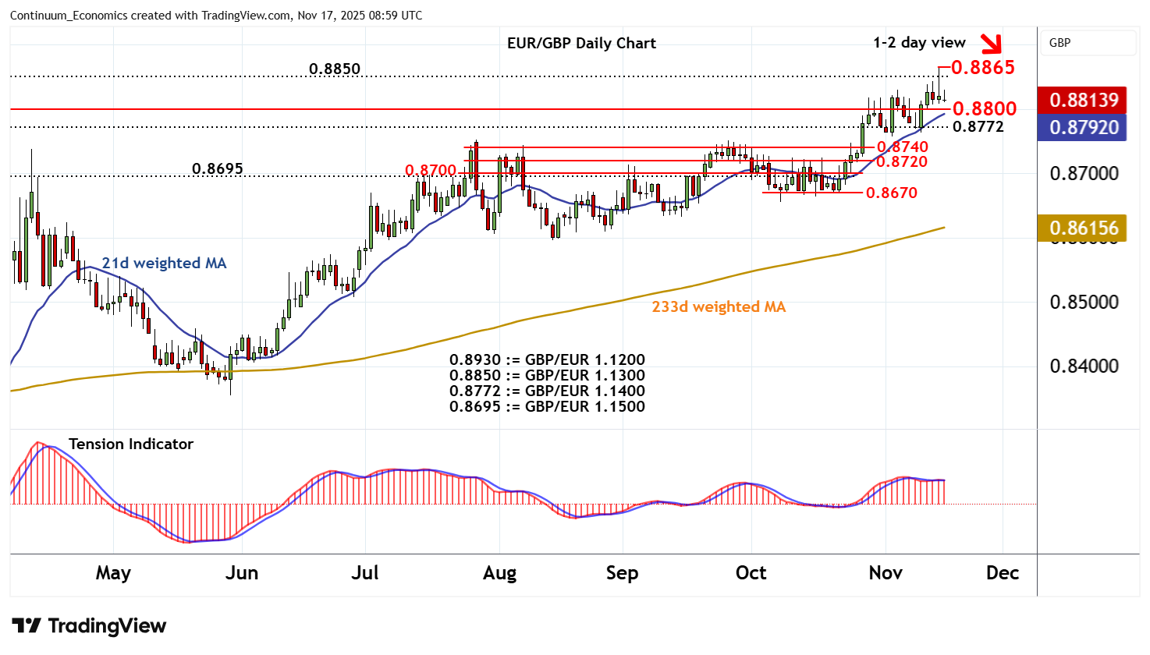1150x655 pixels.
Task: Select the 0.8865 resistance marker
Action: [x=982, y=68]
